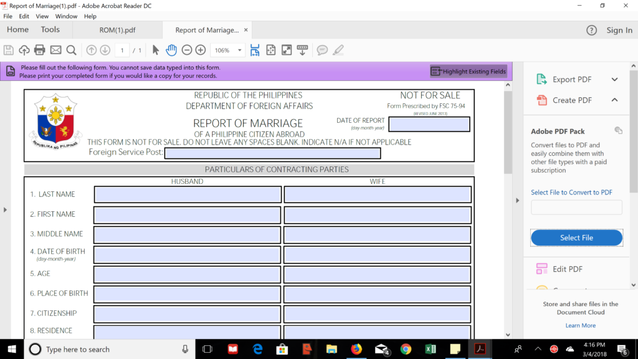Open the Edit menu
This screenshot has width=638, height=359.
coord(24,16)
